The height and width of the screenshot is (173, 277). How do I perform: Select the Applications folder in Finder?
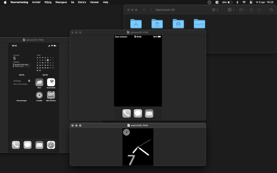click(136, 24)
